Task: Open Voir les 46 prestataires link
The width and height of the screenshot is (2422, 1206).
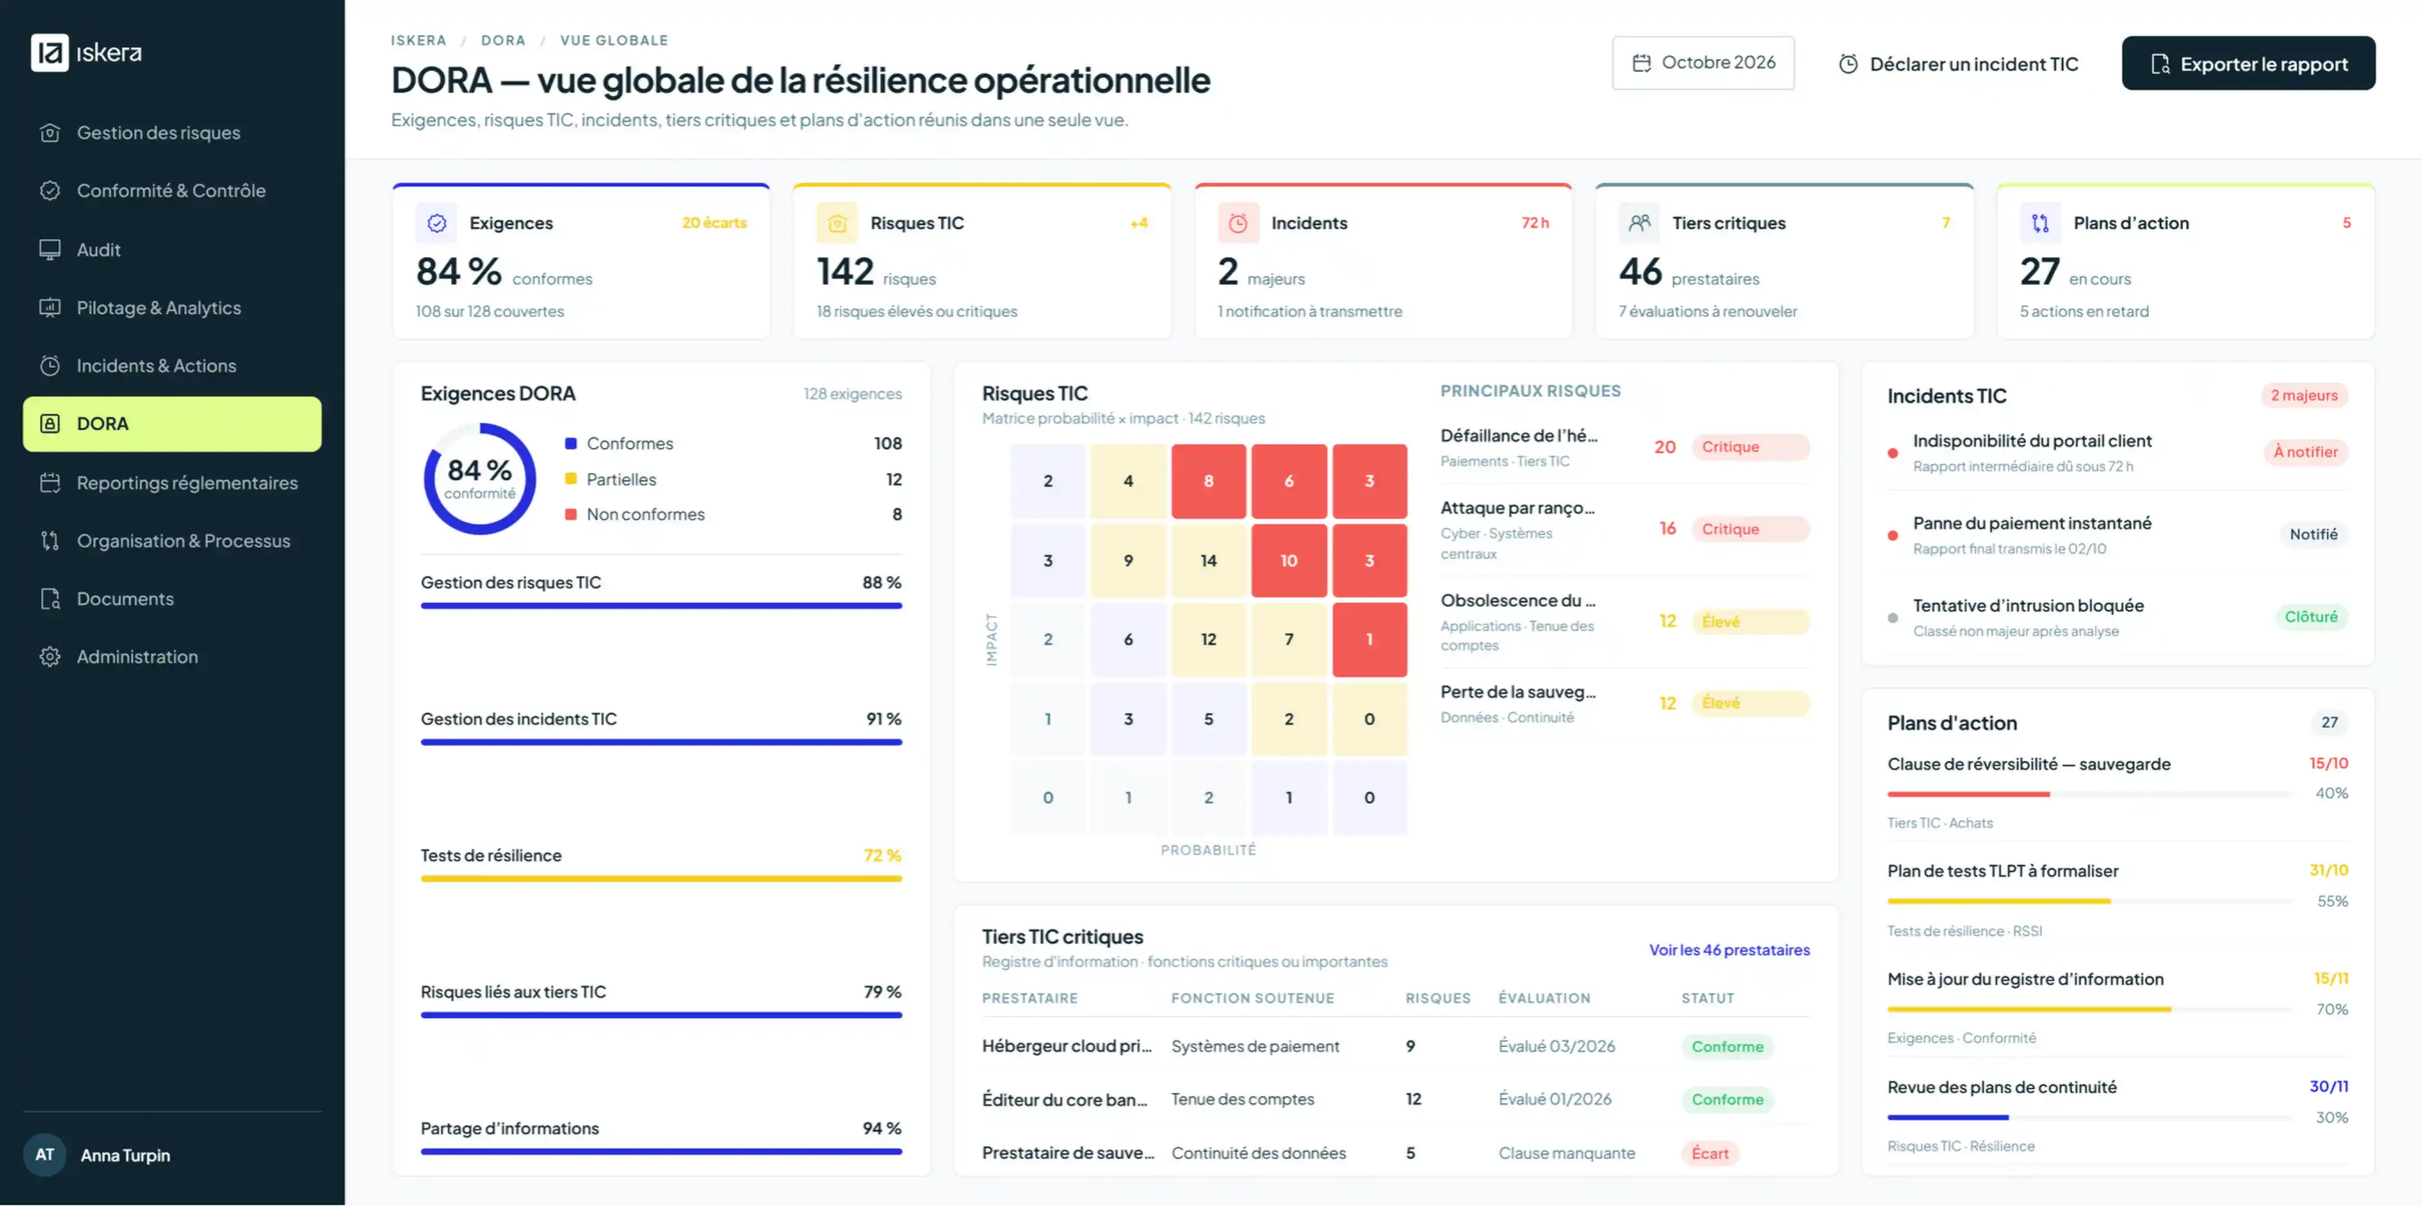Action: tap(1729, 950)
